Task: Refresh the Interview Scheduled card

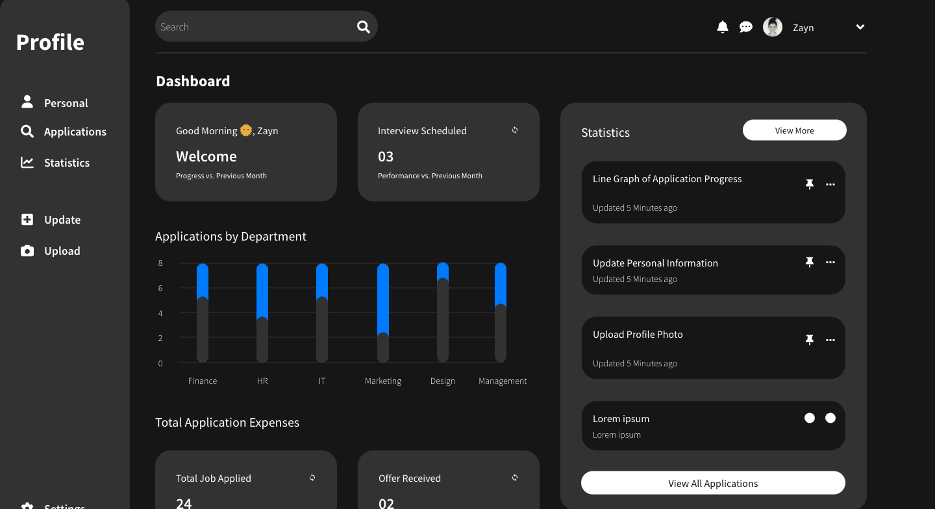Action: [515, 130]
